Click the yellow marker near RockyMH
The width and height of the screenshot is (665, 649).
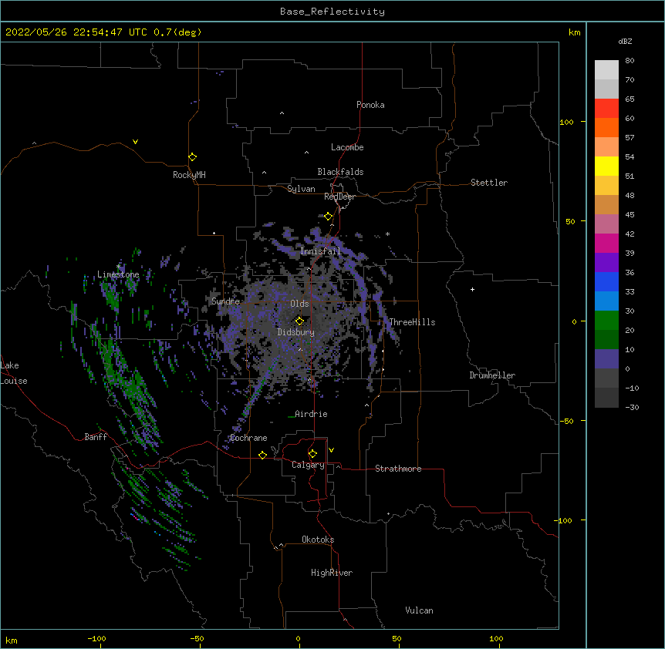193,157
